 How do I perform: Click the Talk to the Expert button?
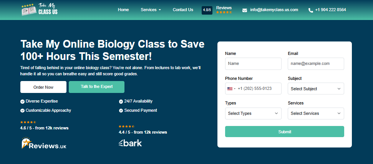[x=96, y=87]
